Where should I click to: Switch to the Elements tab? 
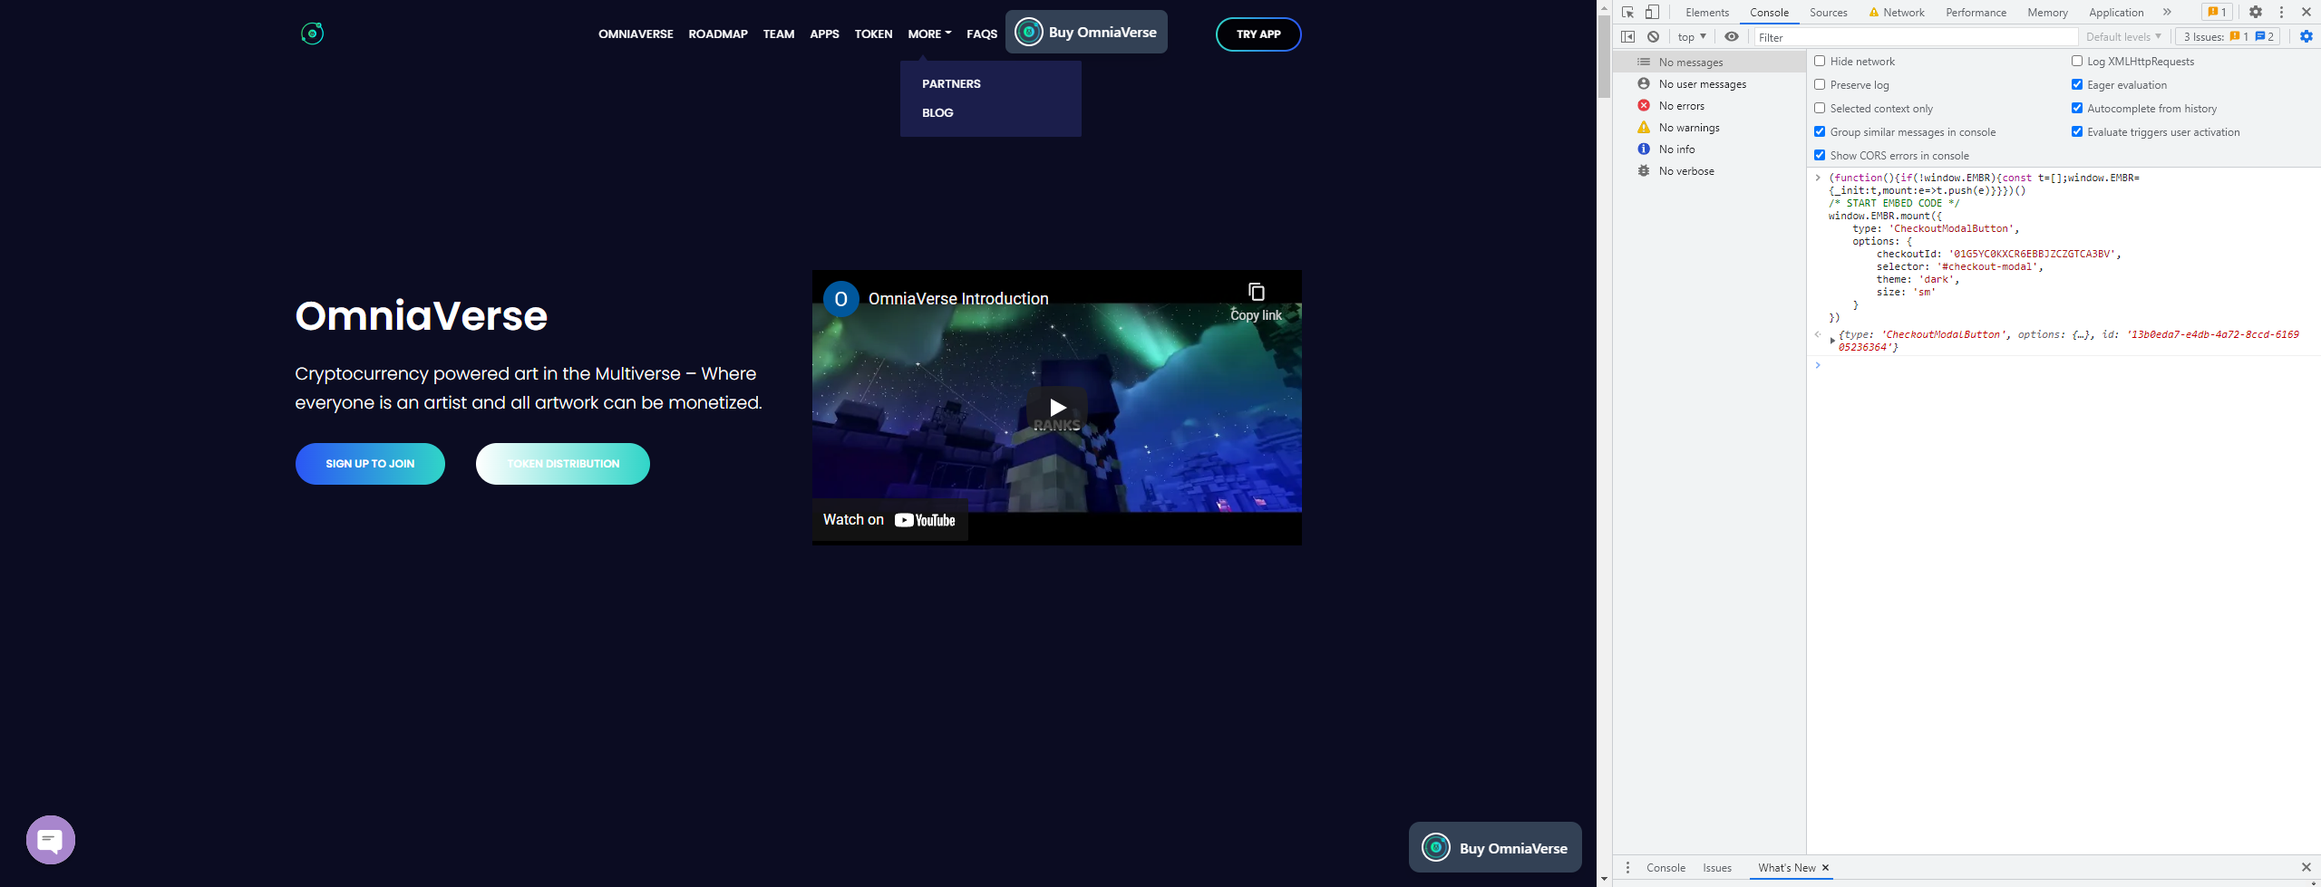(1707, 12)
